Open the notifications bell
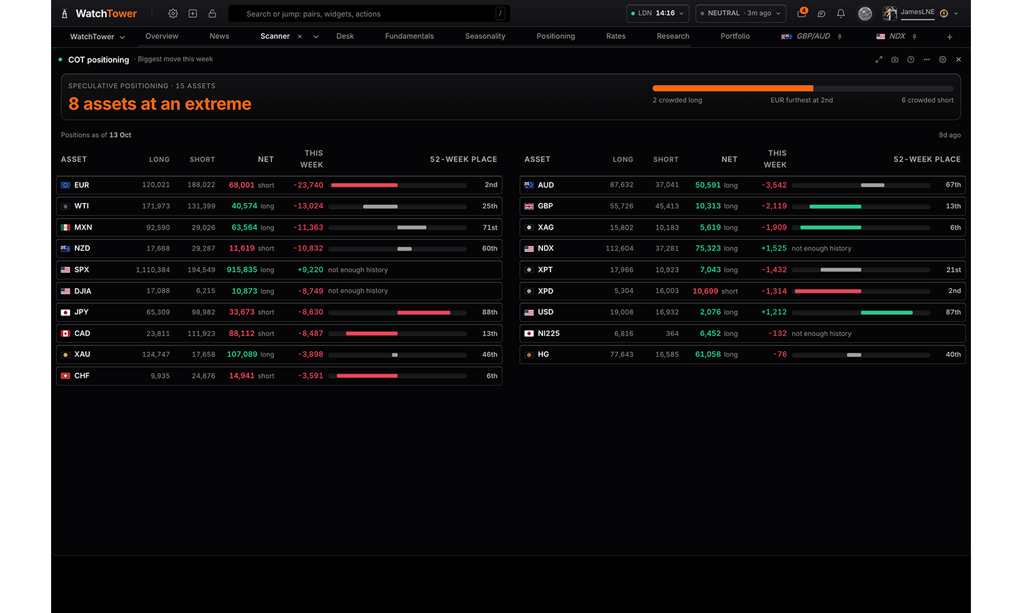Viewport: 1022px width, 613px height. coord(841,14)
